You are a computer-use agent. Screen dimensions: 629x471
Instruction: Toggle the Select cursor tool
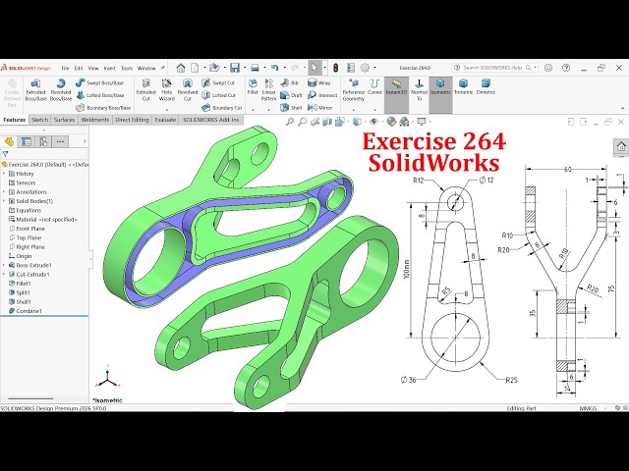pyautogui.click(x=314, y=68)
